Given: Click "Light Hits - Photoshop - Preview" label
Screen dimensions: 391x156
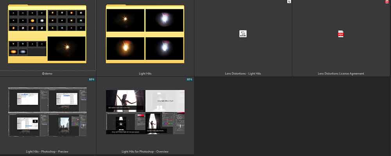Looking at the screenshot, I should point(47,152).
